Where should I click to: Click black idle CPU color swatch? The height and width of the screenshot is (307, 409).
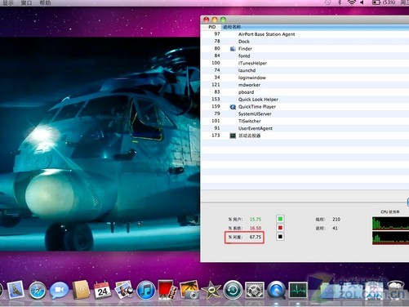point(280,237)
